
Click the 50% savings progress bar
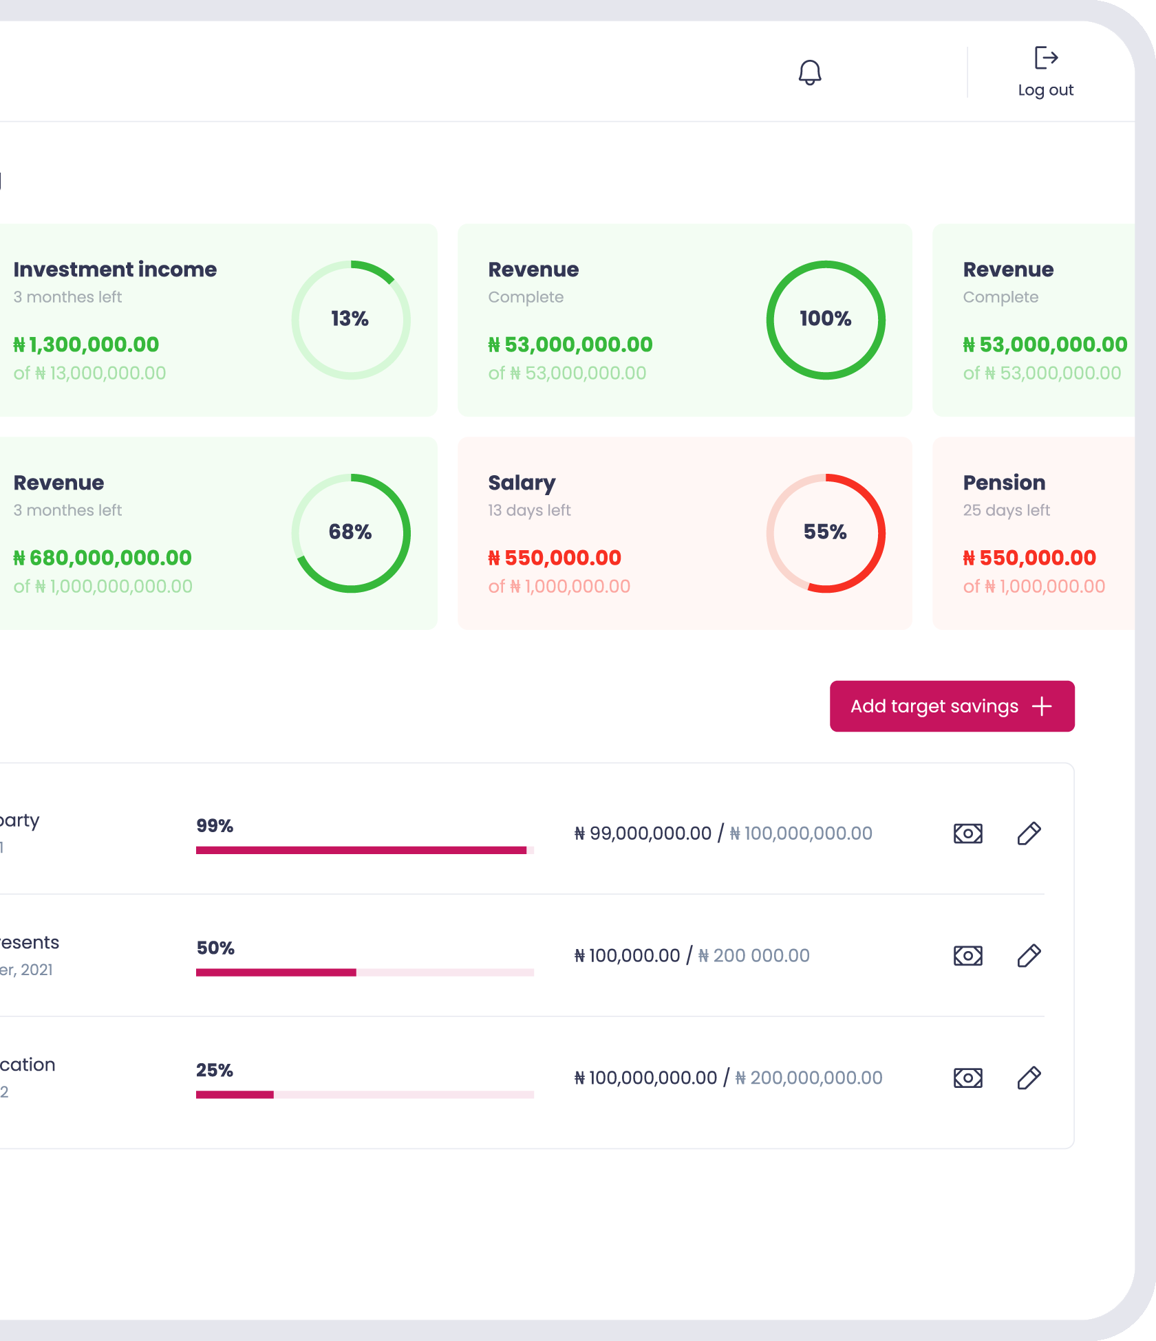(x=365, y=973)
